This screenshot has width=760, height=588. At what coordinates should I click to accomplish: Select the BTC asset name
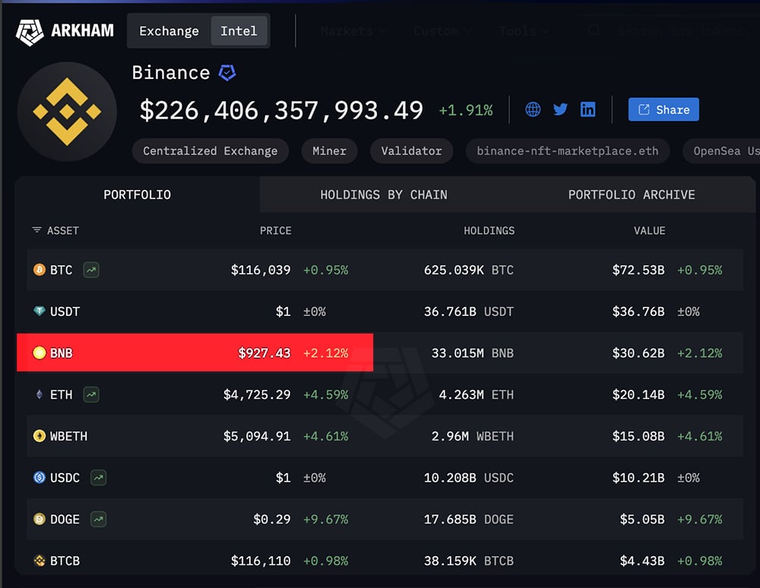pyautogui.click(x=61, y=270)
